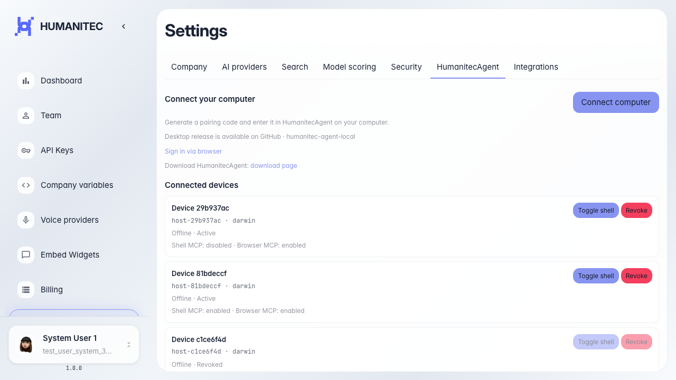Open the Integrations tab

(536, 67)
